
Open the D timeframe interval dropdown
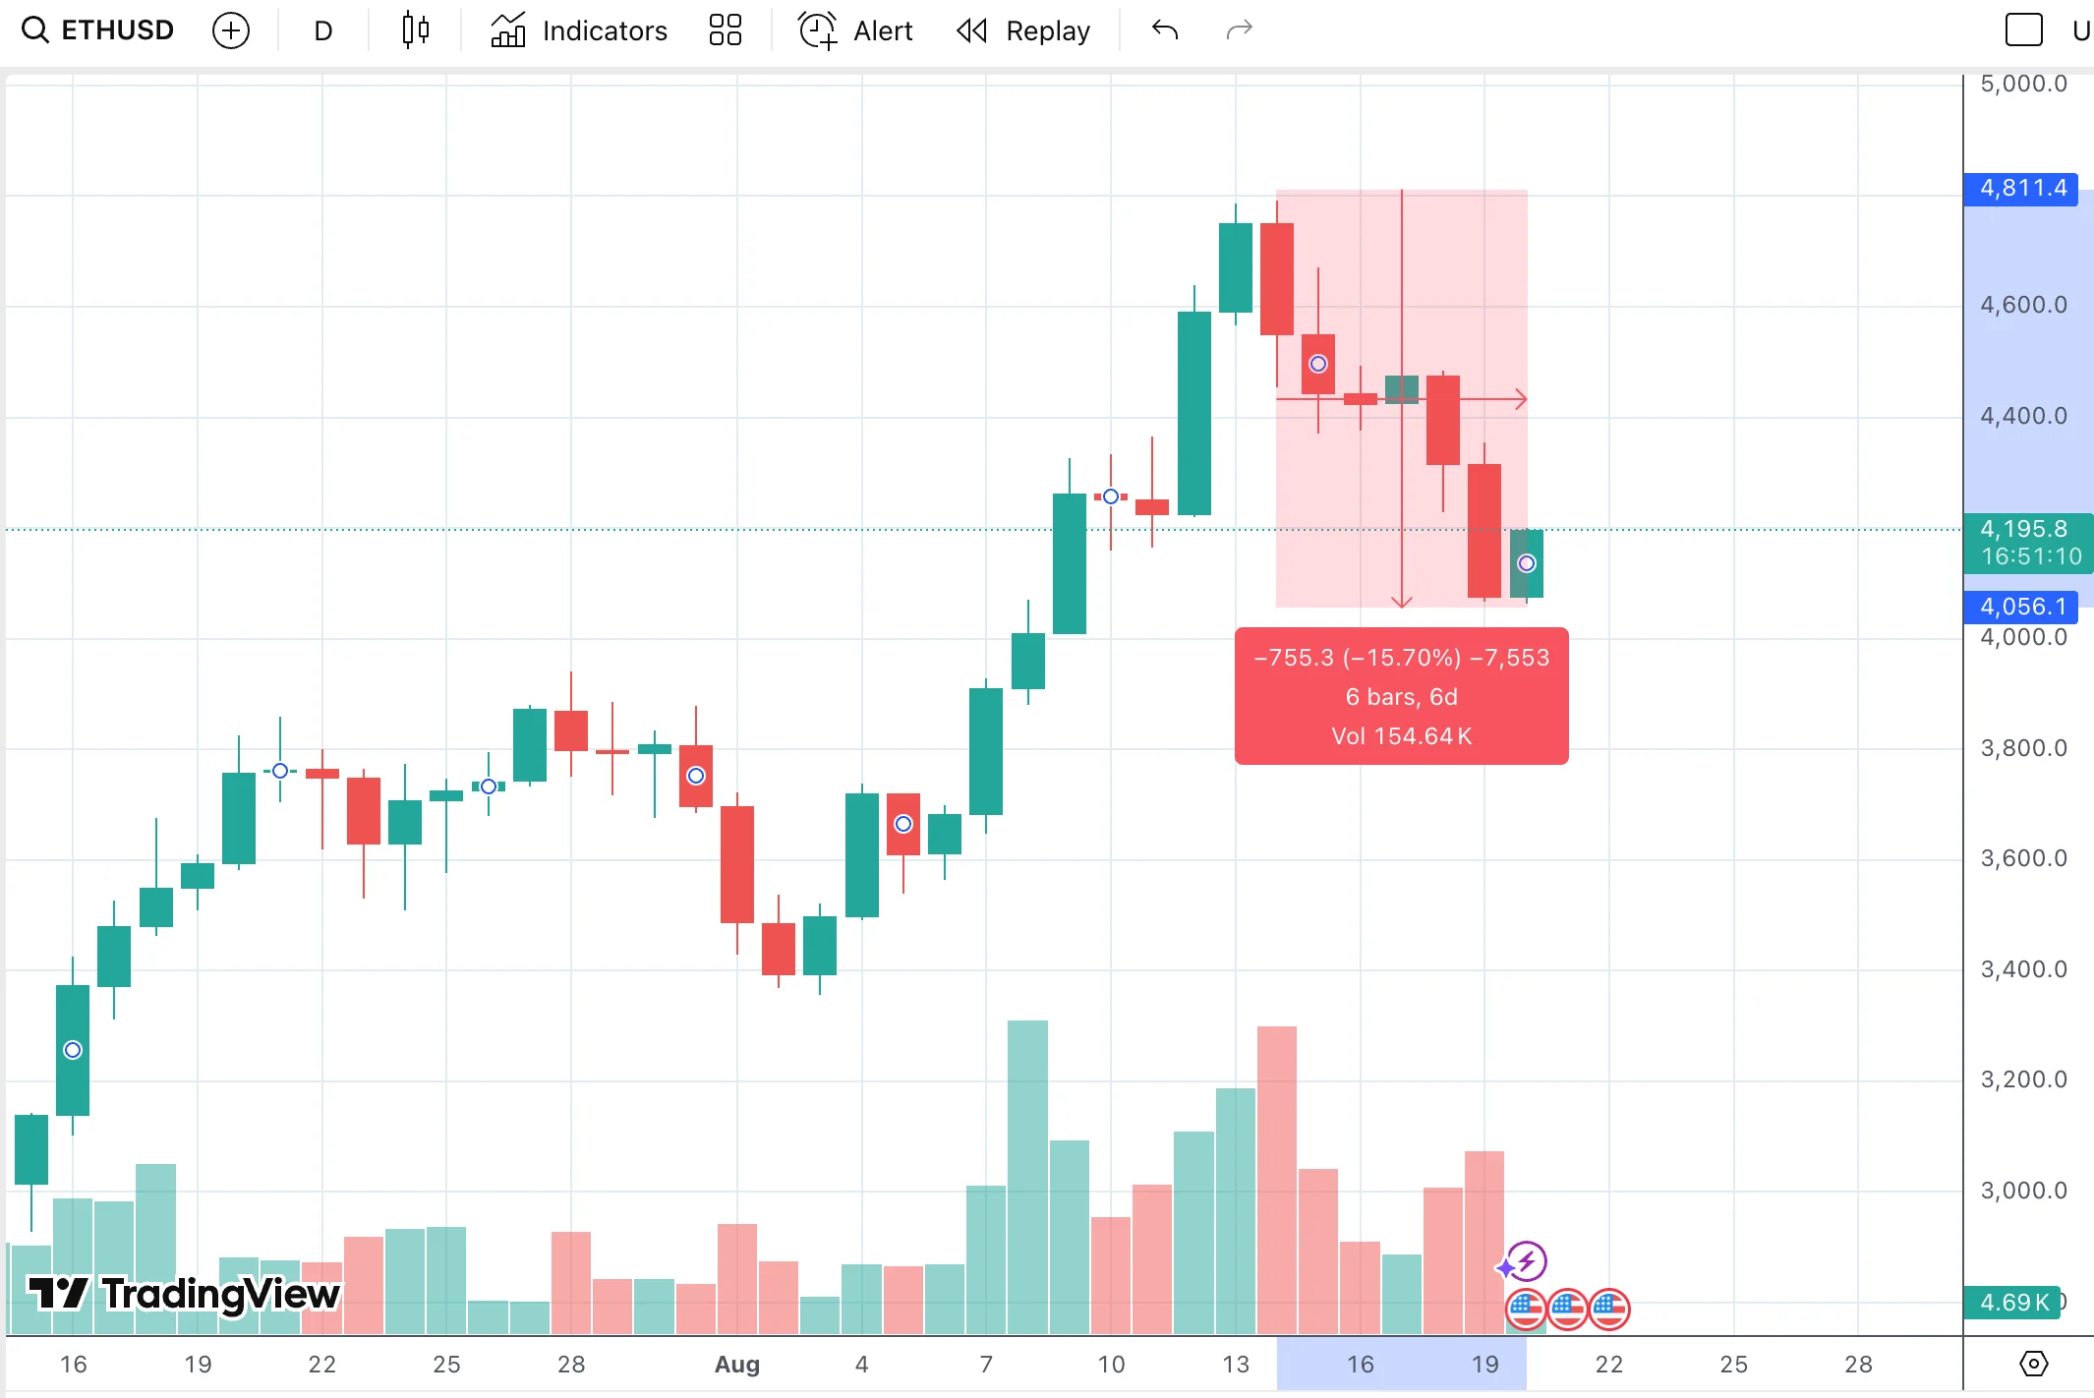(323, 30)
